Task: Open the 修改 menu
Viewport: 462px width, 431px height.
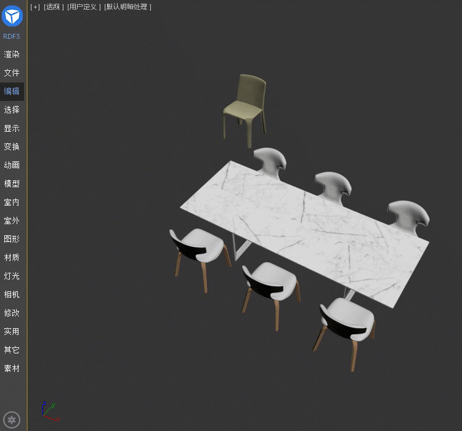Action: [12, 313]
